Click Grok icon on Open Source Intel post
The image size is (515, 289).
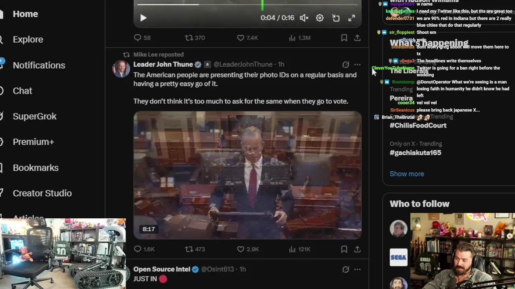click(346, 269)
